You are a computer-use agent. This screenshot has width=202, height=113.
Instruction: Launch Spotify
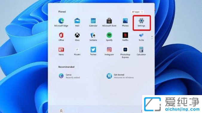(109, 37)
